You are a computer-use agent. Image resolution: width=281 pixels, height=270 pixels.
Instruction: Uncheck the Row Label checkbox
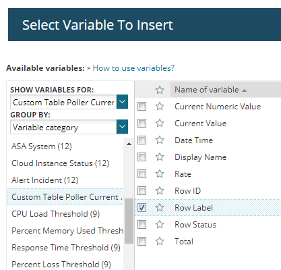point(142,207)
